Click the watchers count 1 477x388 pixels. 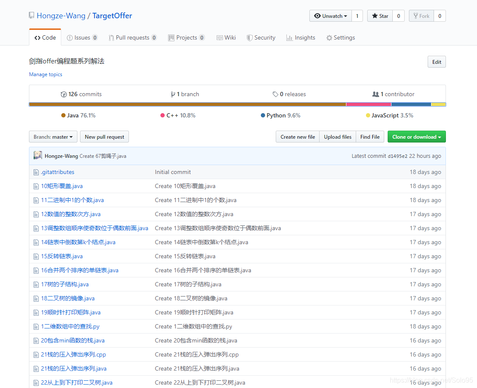(357, 16)
